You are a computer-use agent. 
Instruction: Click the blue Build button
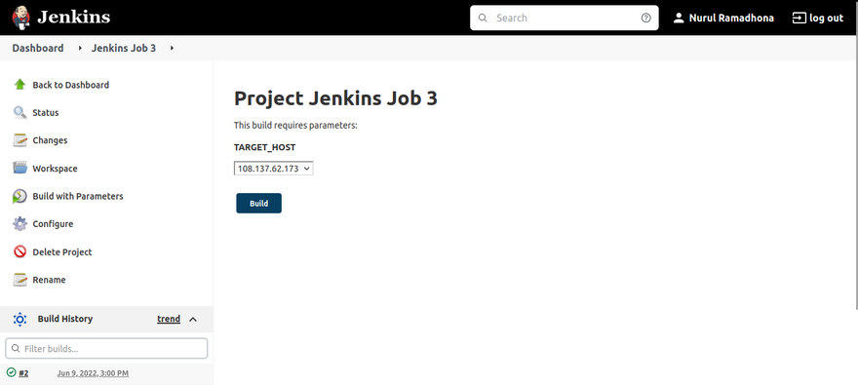tap(258, 203)
